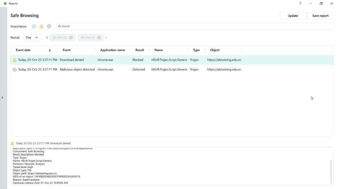Go to next period with right arrow
This screenshot has height=189, width=337.
click(x=106, y=38)
